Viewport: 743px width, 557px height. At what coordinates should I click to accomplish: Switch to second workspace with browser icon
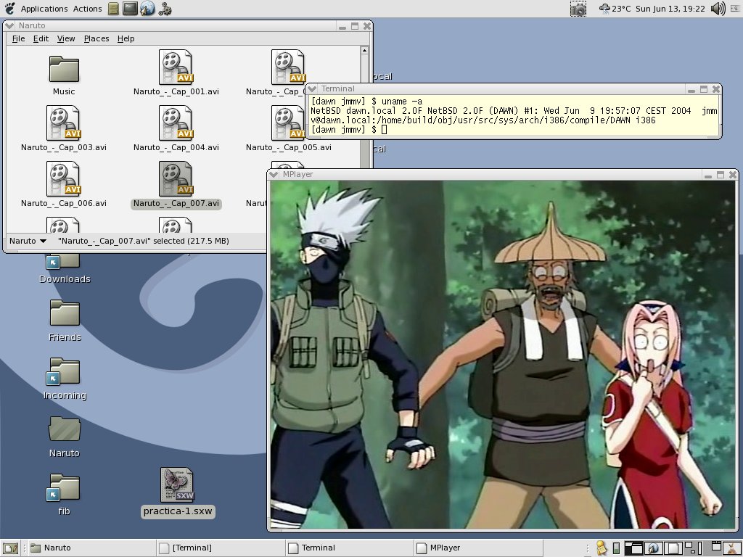652,548
